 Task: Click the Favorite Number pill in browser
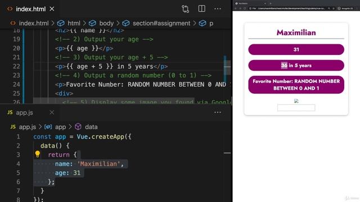pos(296,85)
